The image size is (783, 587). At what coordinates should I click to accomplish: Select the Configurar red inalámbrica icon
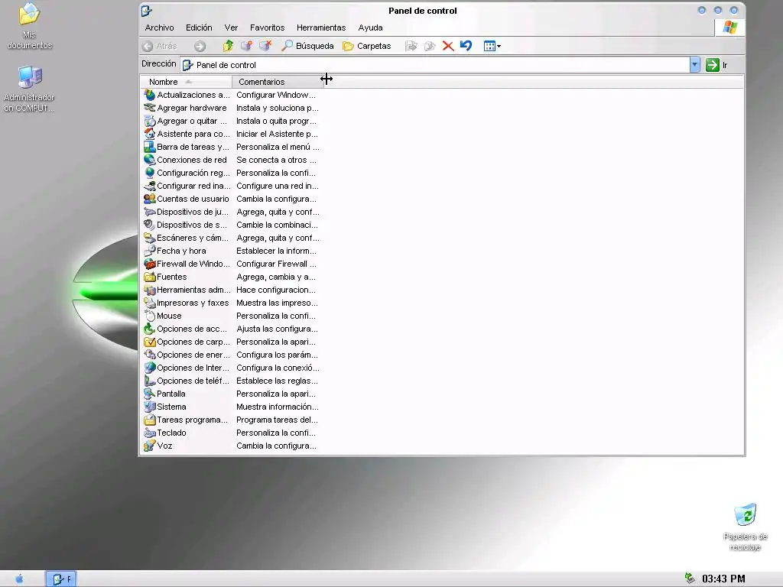click(149, 186)
